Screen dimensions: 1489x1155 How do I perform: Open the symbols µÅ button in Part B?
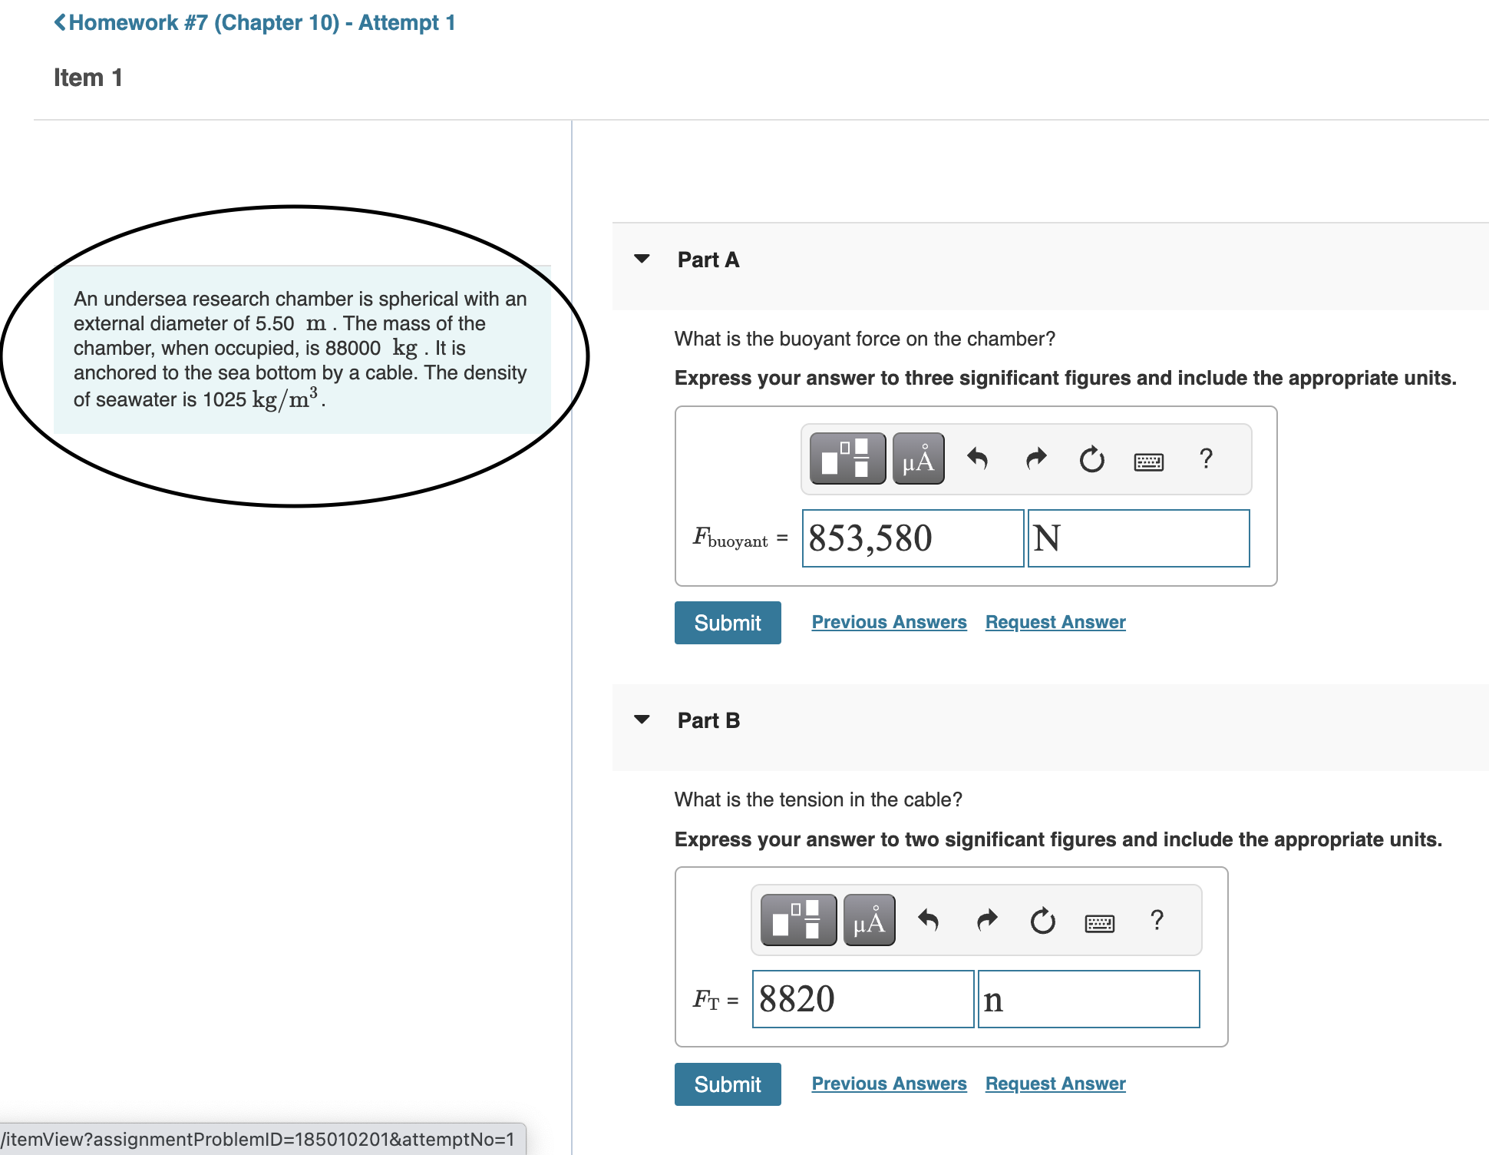(x=869, y=920)
